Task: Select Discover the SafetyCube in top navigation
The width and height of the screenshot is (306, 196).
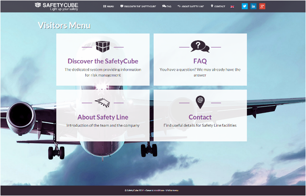Action: pyautogui.click(x=139, y=6)
